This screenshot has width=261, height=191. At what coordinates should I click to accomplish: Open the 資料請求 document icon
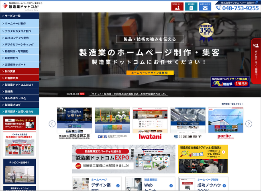pyautogui.click(x=192, y=6)
